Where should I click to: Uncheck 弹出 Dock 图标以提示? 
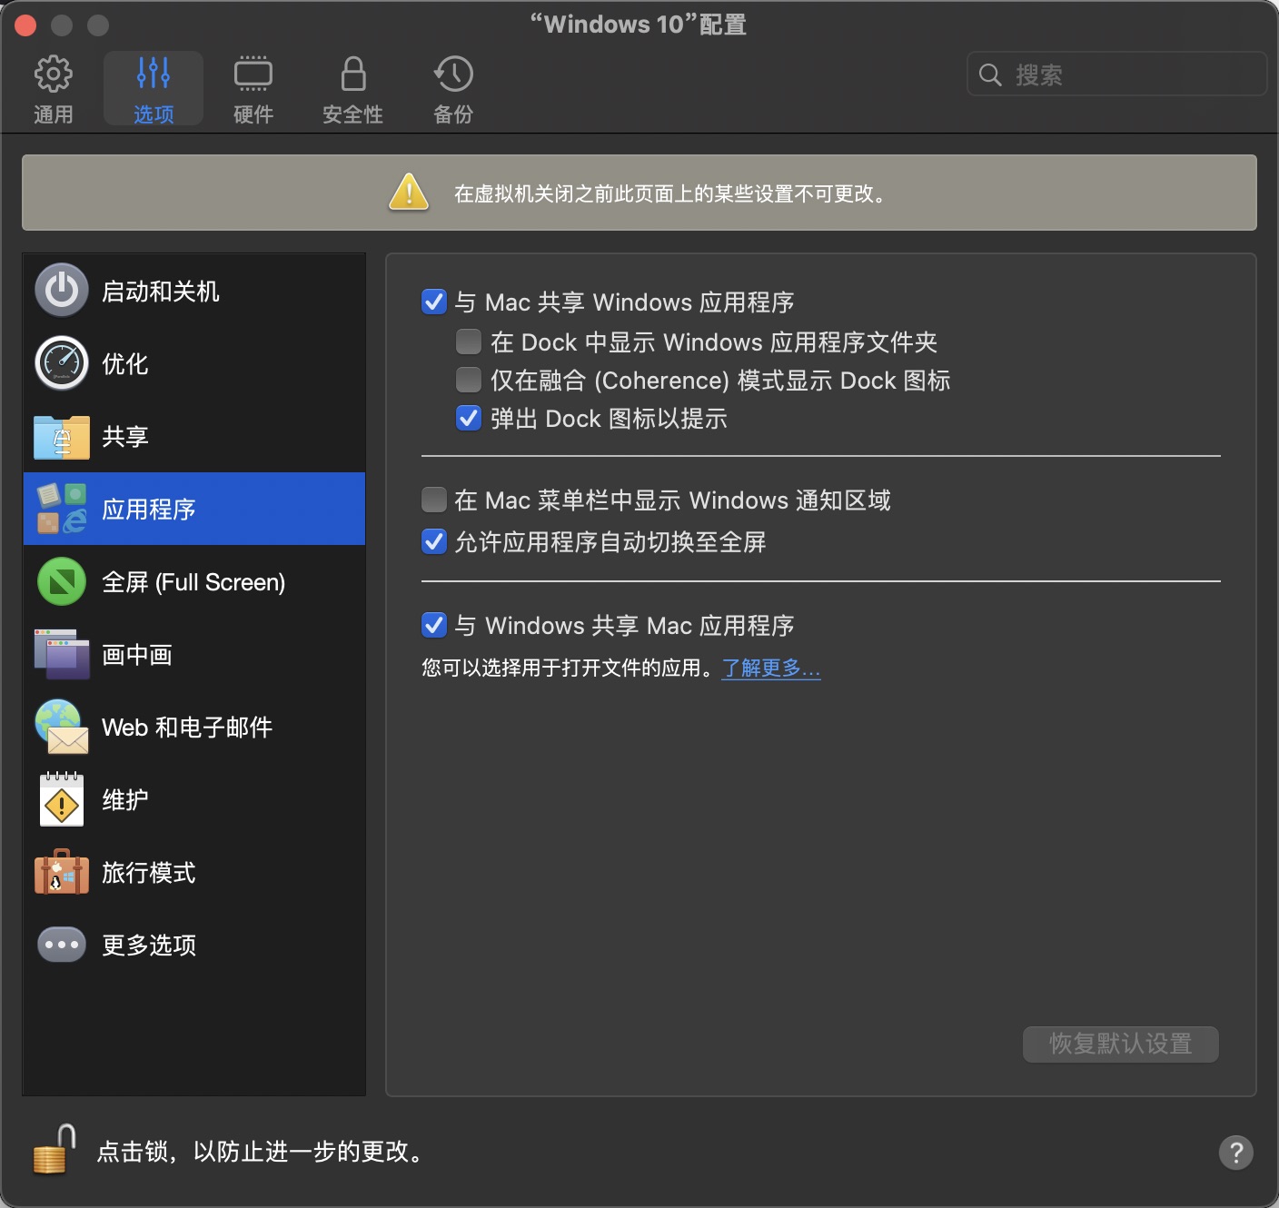[x=469, y=418]
